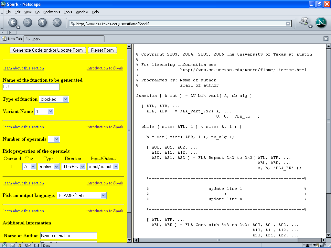Click Generate Code and/or Update Form button
This screenshot has width=331, height=248.
(x=48, y=50)
